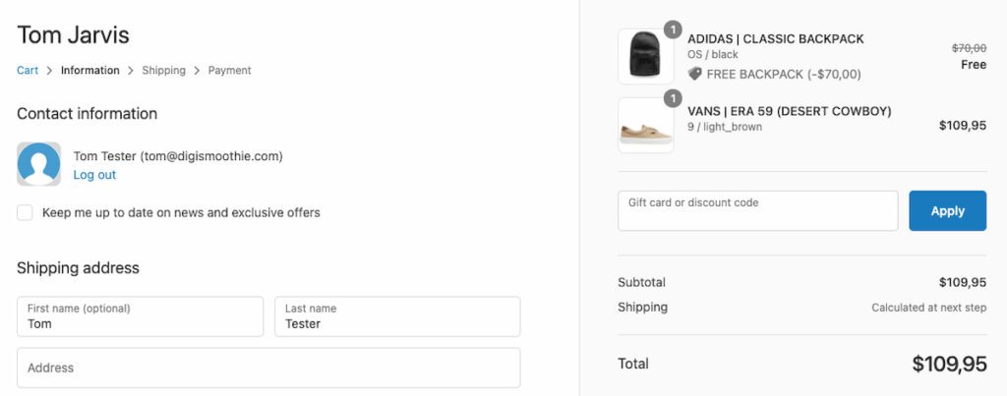This screenshot has width=1007, height=396.
Task: Click the Address input field
Action: pyautogui.click(x=268, y=368)
